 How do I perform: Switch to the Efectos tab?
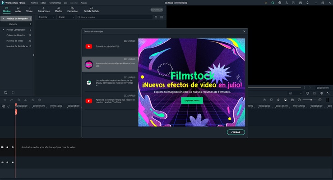click(x=58, y=9)
